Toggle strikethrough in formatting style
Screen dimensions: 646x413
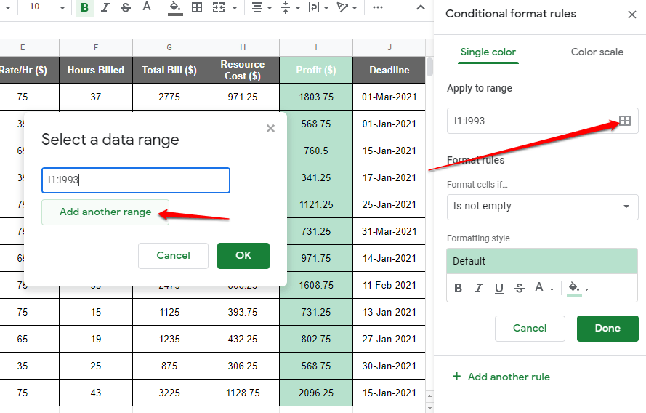pos(520,288)
